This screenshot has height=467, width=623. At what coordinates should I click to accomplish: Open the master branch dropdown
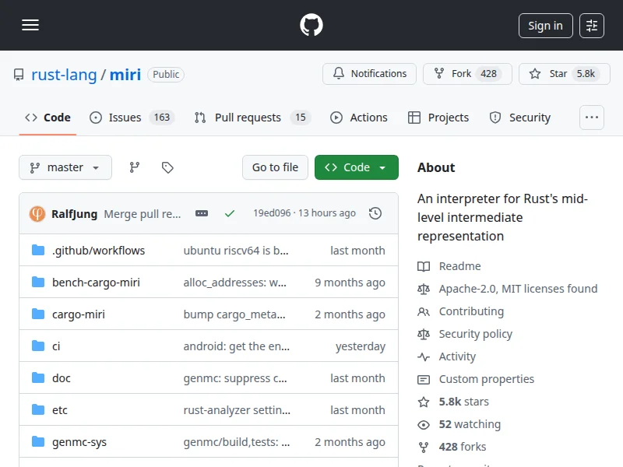[x=65, y=167]
